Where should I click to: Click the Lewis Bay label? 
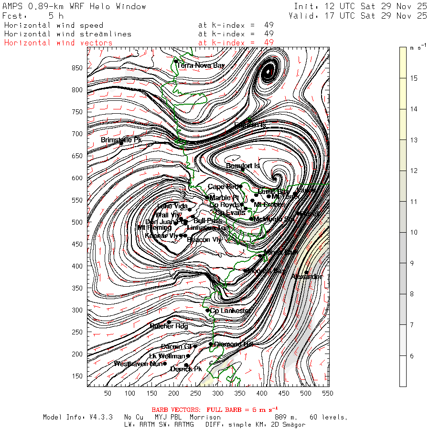pos(273,192)
